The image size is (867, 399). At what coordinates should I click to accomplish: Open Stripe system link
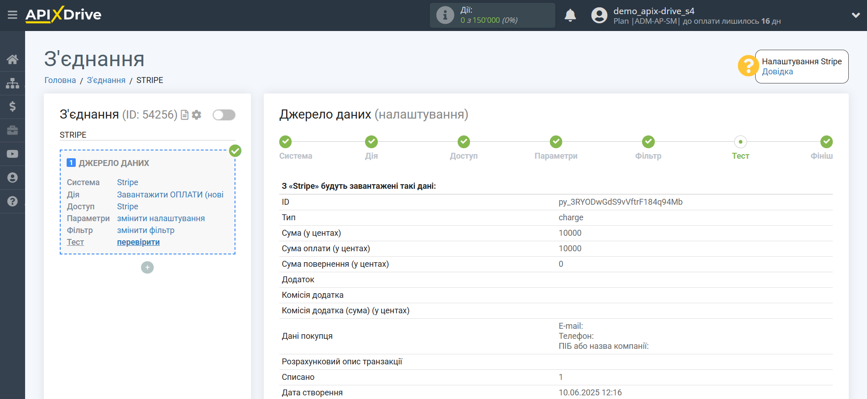click(x=127, y=182)
